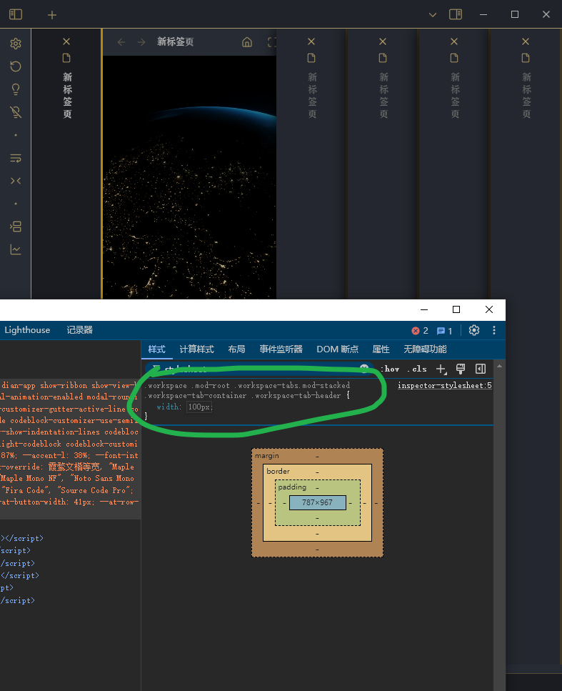The height and width of the screenshot is (691, 562).
Task: Toggle the .cls class editor
Action: point(417,369)
